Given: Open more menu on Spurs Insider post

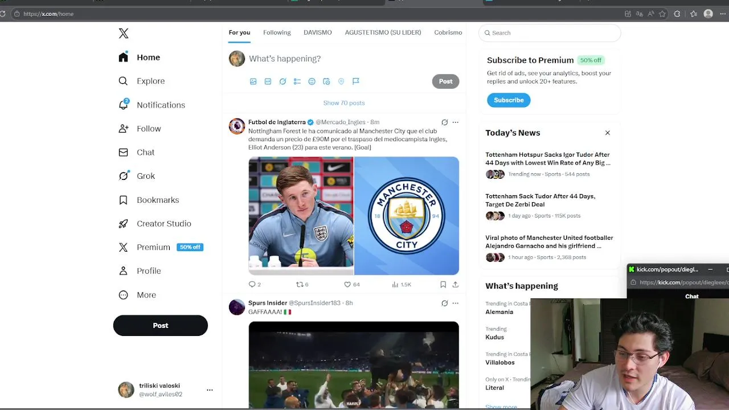Looking at the screenshot, I should pos(455,303).
